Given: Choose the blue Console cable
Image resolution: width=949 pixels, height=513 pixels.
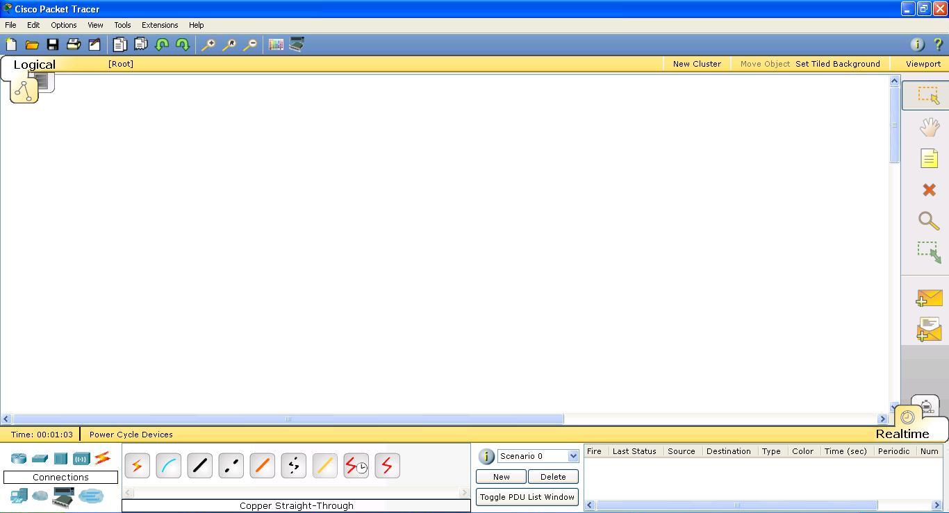Looking at the screenshot, I should coord(168,466).
